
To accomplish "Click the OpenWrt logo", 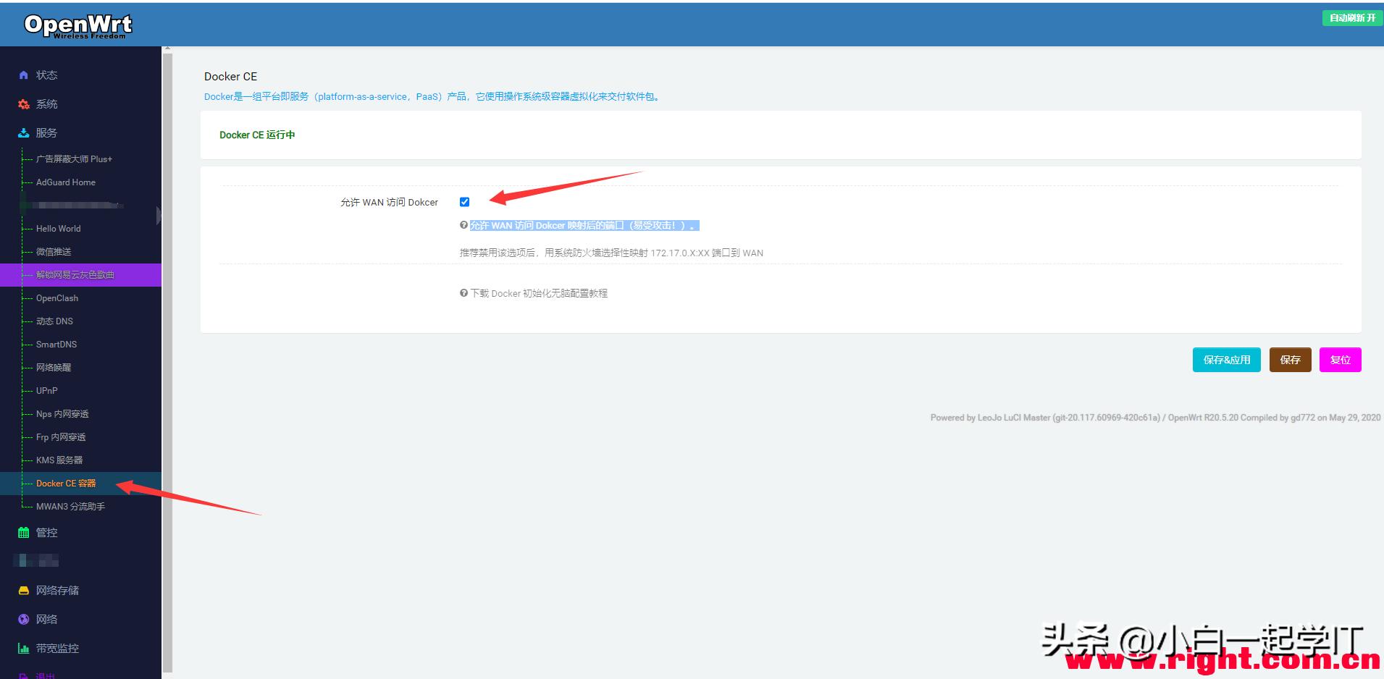I will click(78, 25).
